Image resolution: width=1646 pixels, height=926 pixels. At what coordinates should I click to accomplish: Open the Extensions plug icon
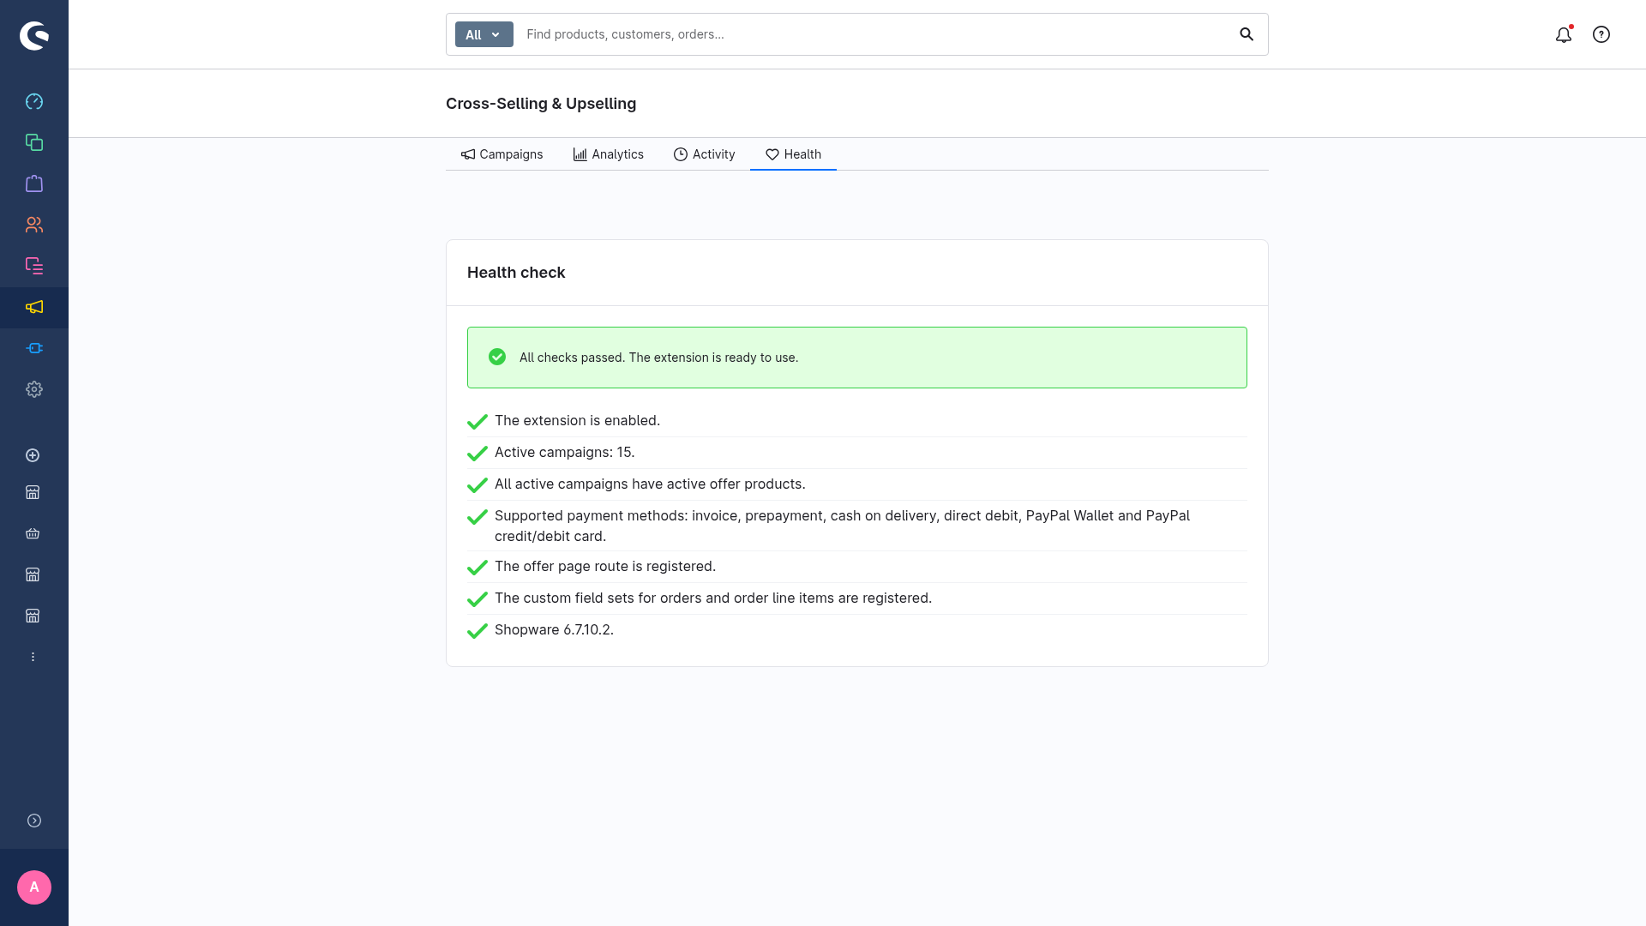click(34, 348)
